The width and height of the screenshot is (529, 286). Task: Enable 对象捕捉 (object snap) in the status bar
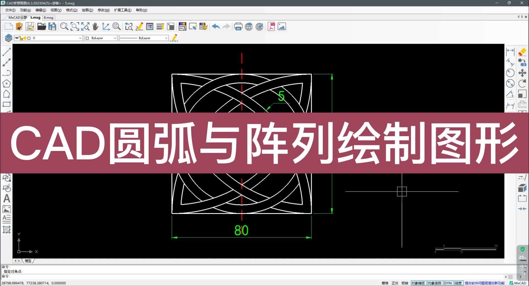[418, 283]
